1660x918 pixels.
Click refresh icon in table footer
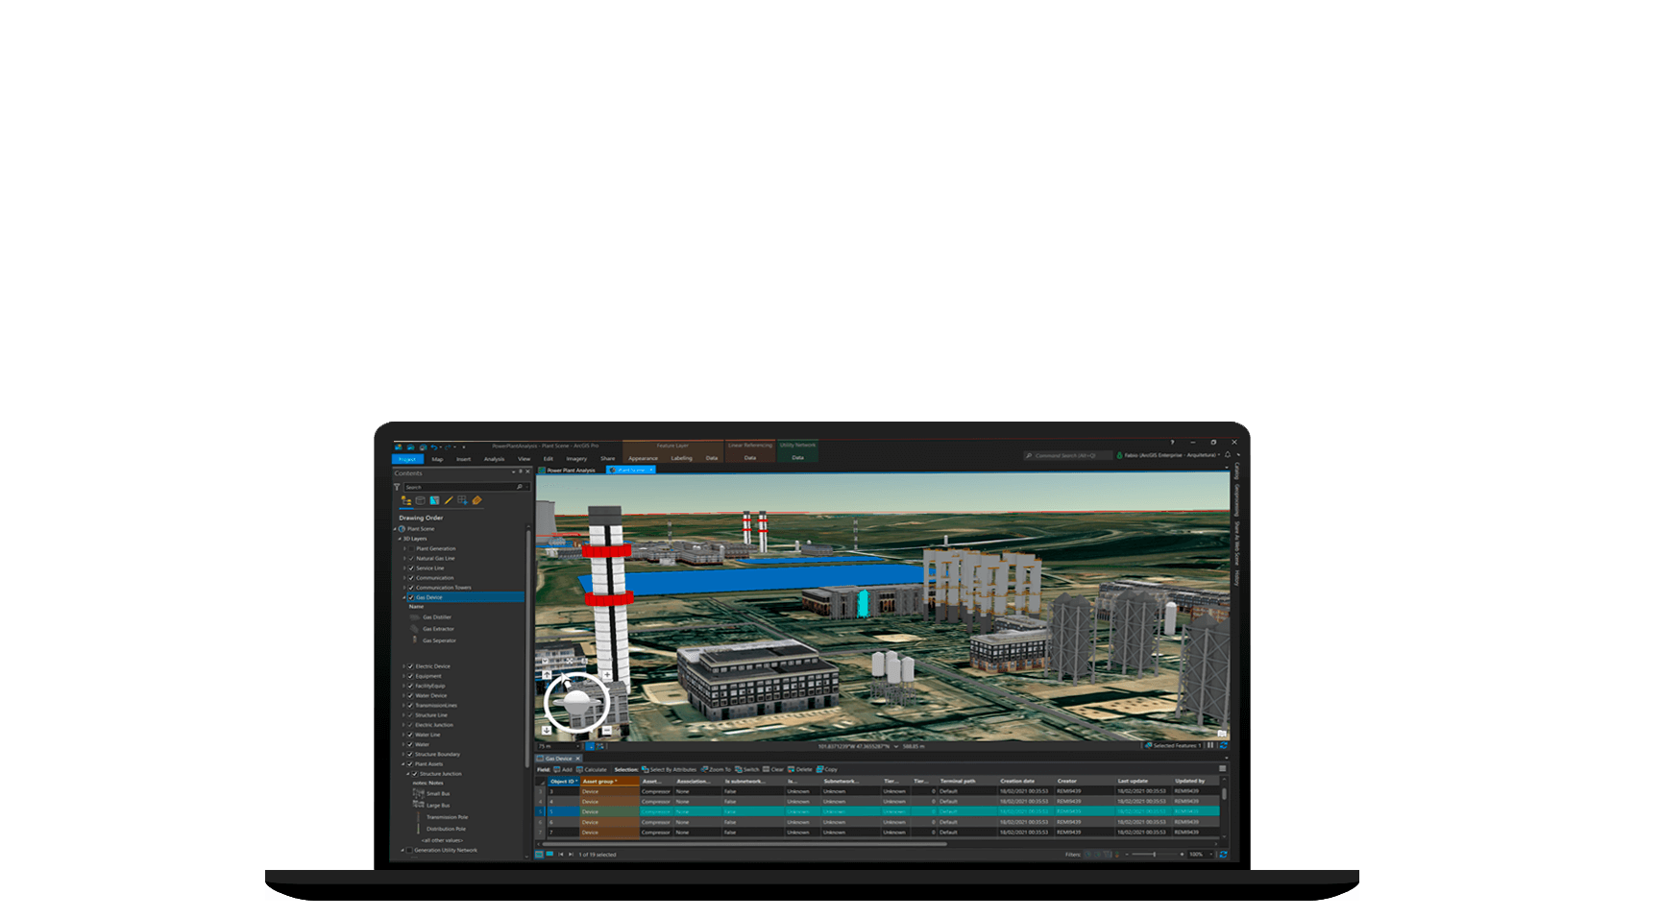1223,855
